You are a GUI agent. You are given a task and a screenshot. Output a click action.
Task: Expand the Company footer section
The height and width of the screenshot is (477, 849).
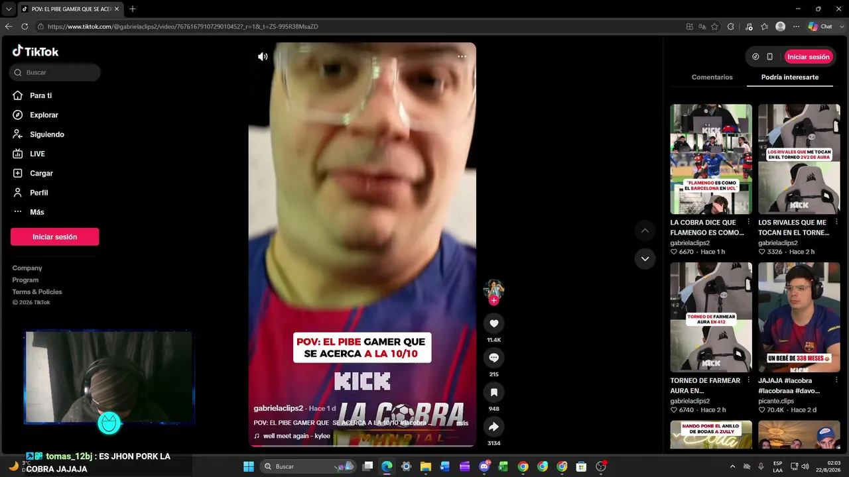27,268
